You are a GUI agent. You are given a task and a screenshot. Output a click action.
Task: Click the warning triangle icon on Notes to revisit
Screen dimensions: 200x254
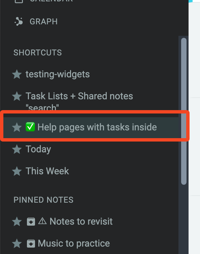pos(42,221)
